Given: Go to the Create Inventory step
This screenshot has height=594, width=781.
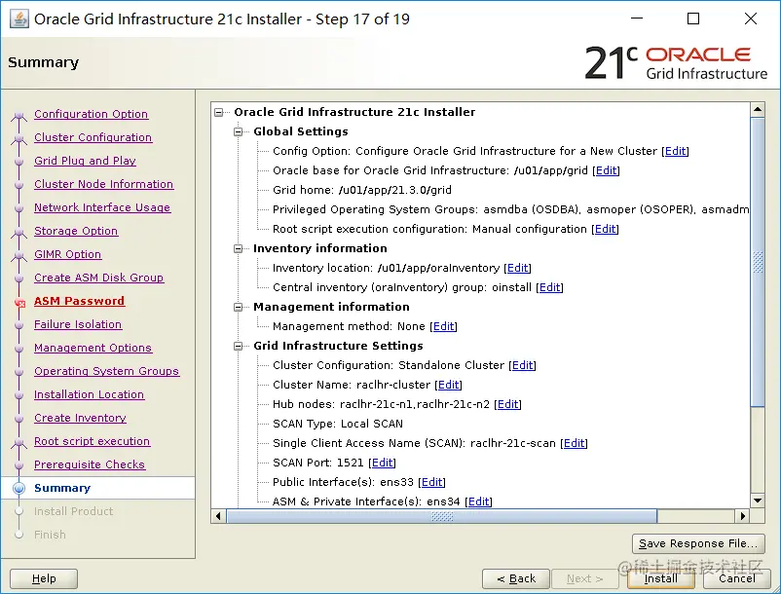Looking at the screenshot, I should click(80, 419).
